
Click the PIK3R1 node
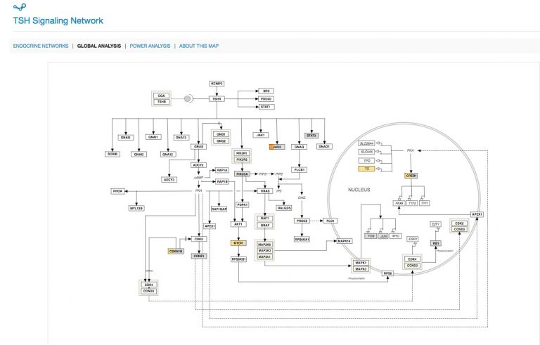pos(242,153)
